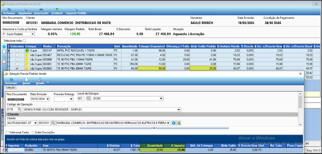The width and height of the screenshot is (322, 154).
Task: Click the Requisitar toolbar icon
Action: 25,11
